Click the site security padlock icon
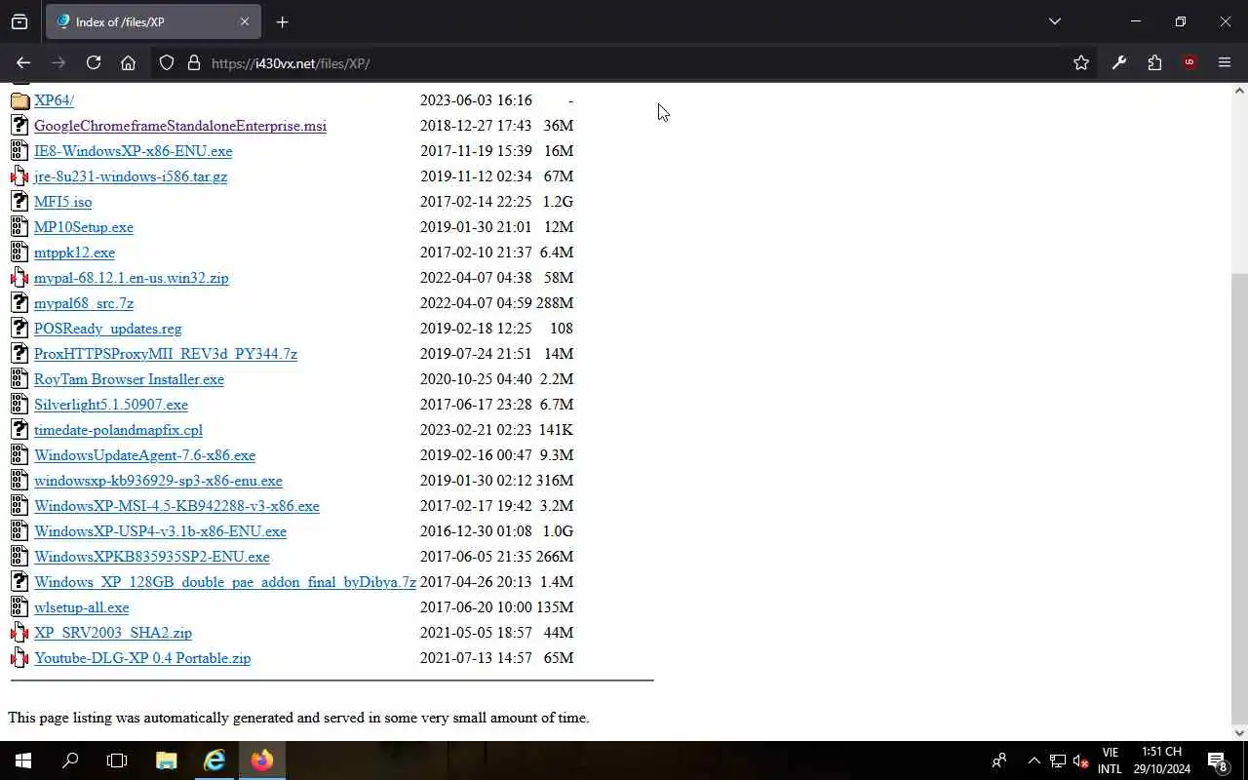The image size is (1248, 780). (193, 63)
